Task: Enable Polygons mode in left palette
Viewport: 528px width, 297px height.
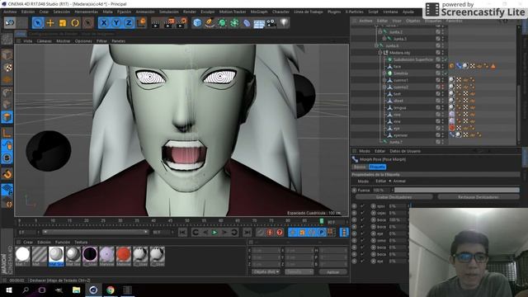Action: (7, 117)
